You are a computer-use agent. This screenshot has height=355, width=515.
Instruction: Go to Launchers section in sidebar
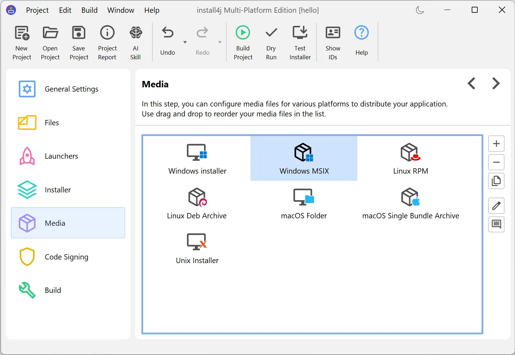pyautogui.click(x=68, y=156)
